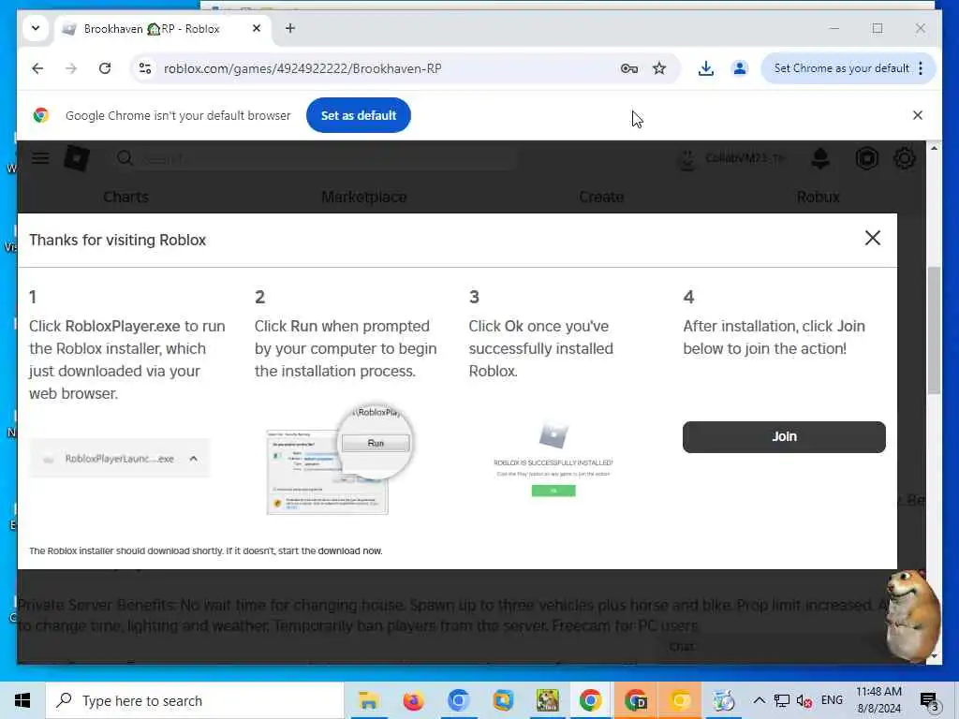Click the Run prompt illustration

click(340, 460)
